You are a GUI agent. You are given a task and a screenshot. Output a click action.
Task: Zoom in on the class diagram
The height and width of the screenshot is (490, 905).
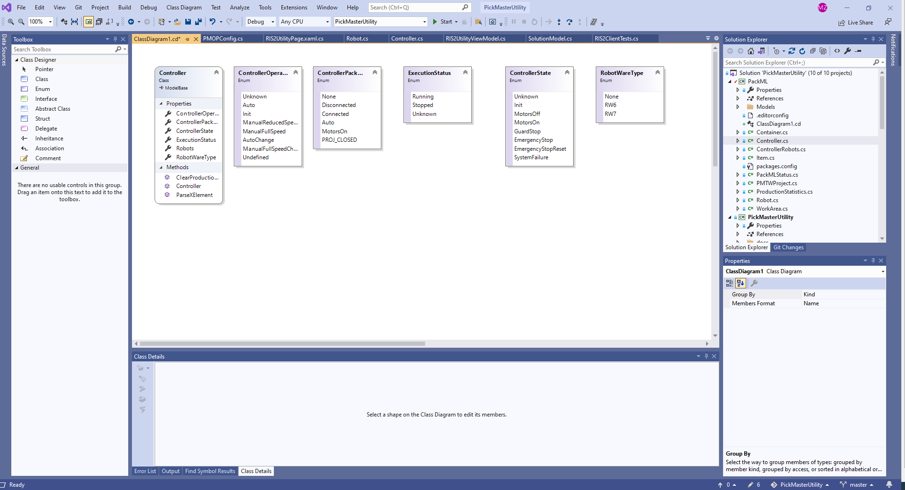click(11, 22)
